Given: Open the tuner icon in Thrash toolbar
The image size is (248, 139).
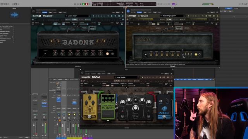Looking at the screenshot, I should pos(203,16).
